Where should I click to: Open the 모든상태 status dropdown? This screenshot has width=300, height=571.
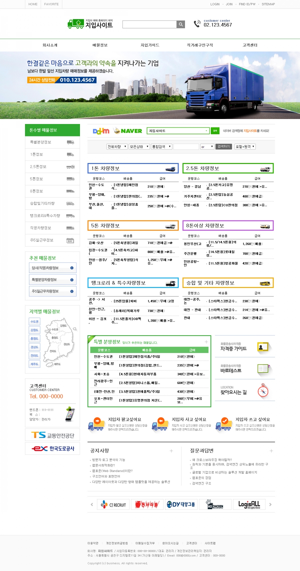point(139,147)
